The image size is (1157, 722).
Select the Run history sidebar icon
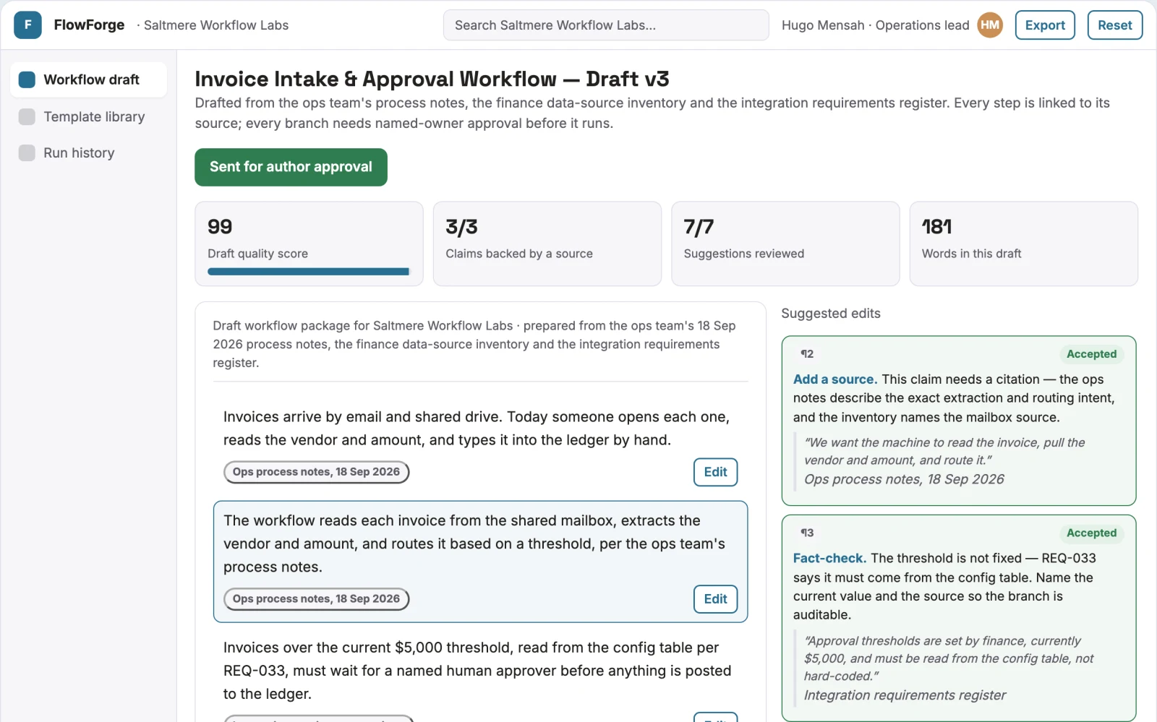tap(27, 153)
